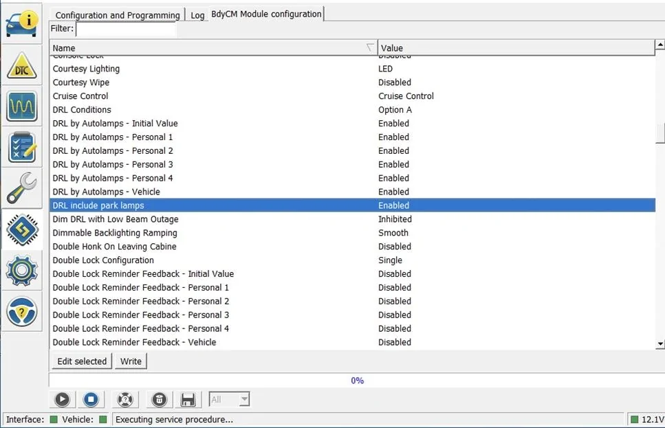Screen dimensions: 665x428
Task: Click the Cruise Control value cell
Action: [406, 95]
